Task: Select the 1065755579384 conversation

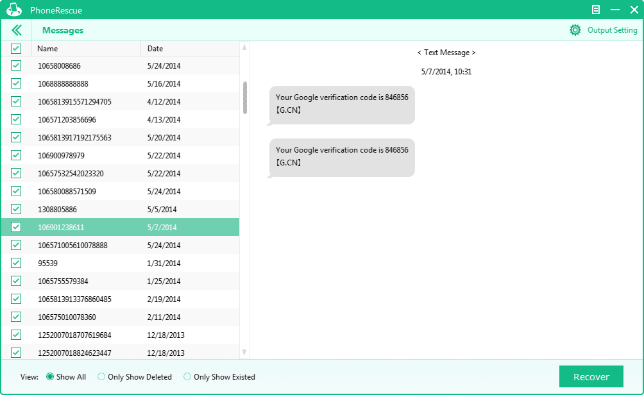Action: click(121, 282)
